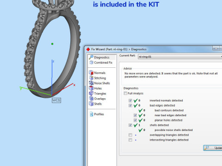Toggle planar holes detected checkbox
222x166 pixels.
click(x=135, y=120)
